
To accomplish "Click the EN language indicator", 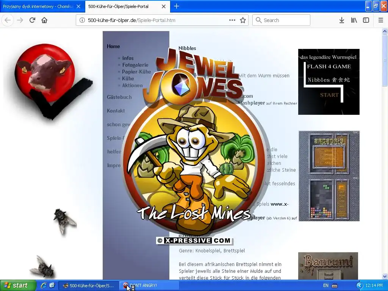I will tap(326, 286).
